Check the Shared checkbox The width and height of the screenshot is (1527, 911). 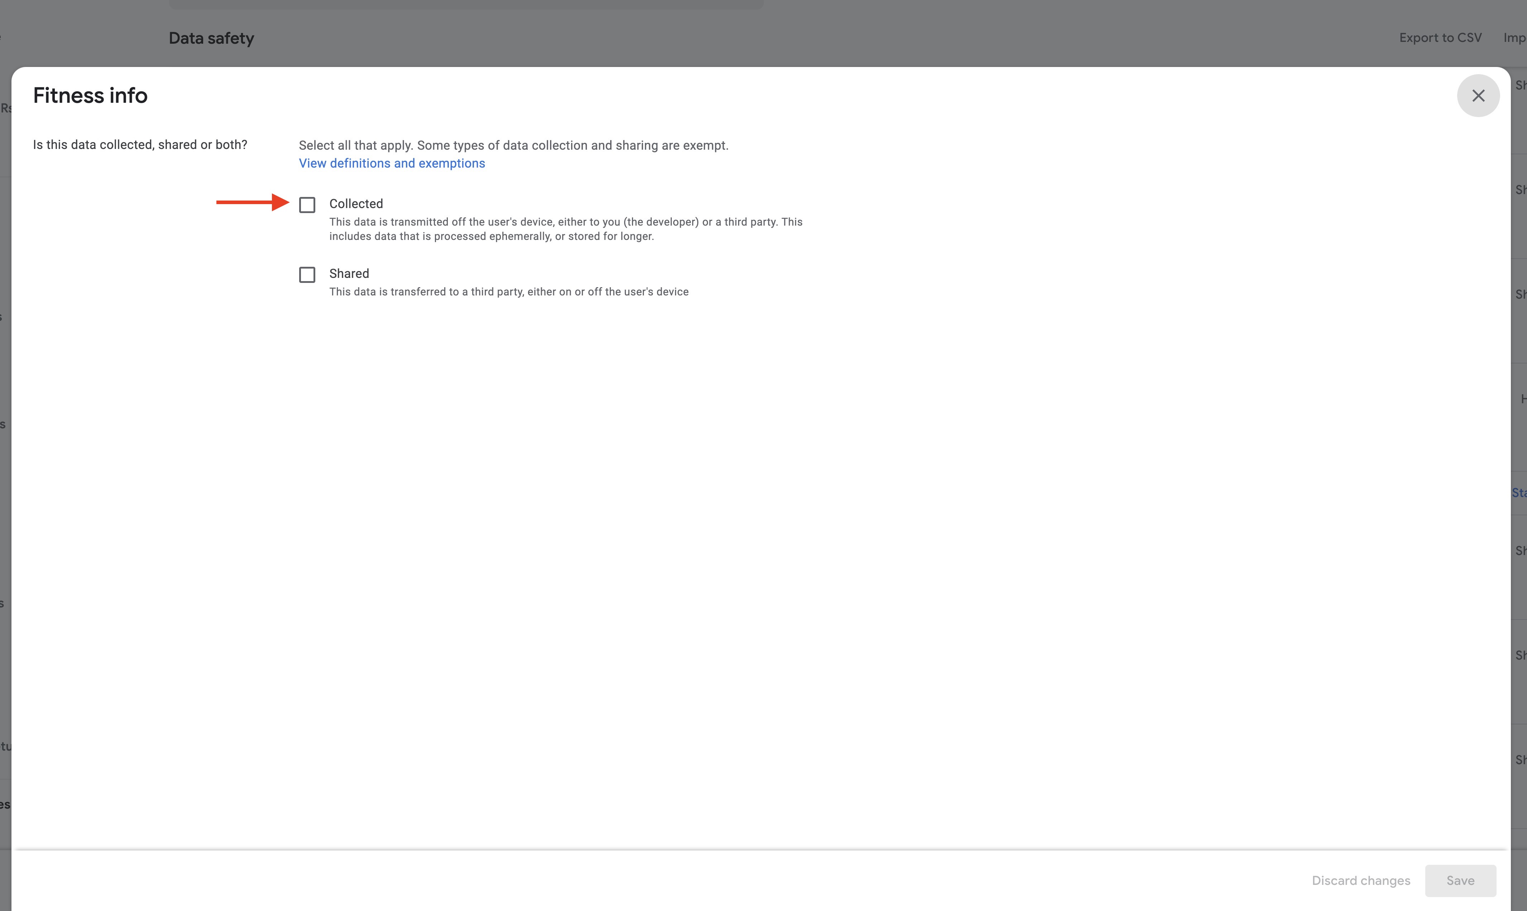pos(307,274)
